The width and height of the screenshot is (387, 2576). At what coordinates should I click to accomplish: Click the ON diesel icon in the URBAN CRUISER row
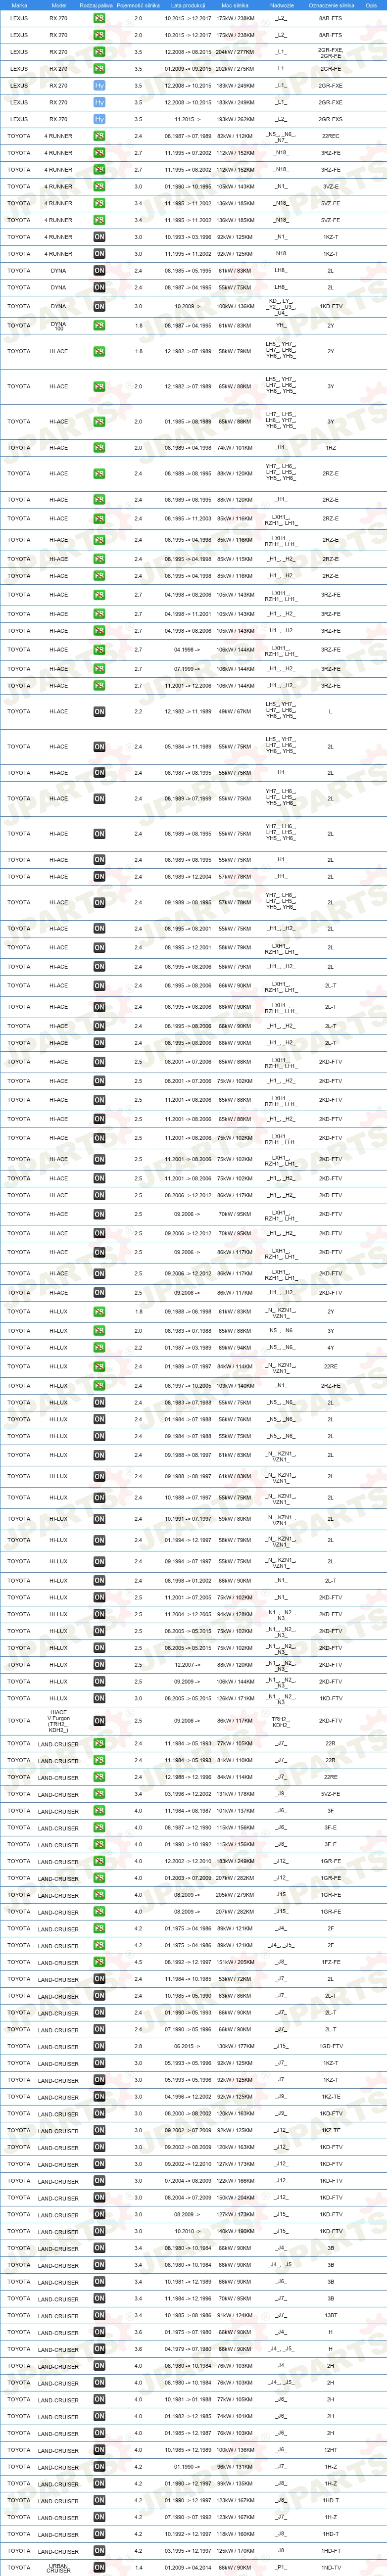(x=99, y=2568)
